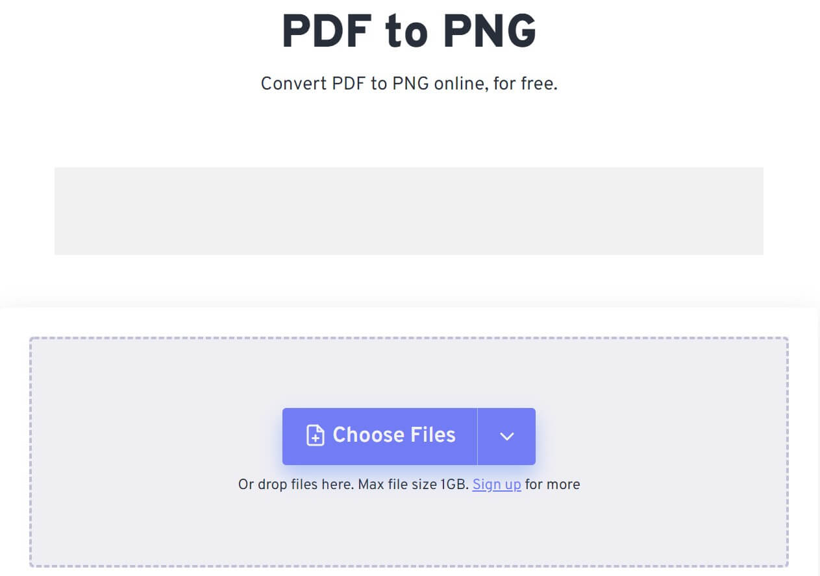Click the Convert PDF to PNG subtitle text

408,83
